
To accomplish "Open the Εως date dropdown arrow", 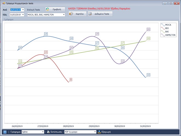I will click(23, 15).
